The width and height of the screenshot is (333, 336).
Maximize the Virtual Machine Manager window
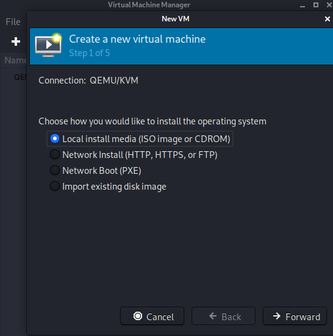316,5
